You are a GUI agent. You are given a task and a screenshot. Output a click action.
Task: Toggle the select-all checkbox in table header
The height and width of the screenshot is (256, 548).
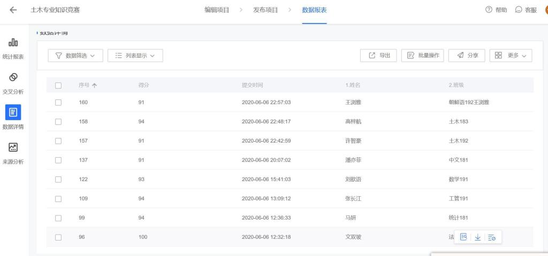click(x=59, y=86)
